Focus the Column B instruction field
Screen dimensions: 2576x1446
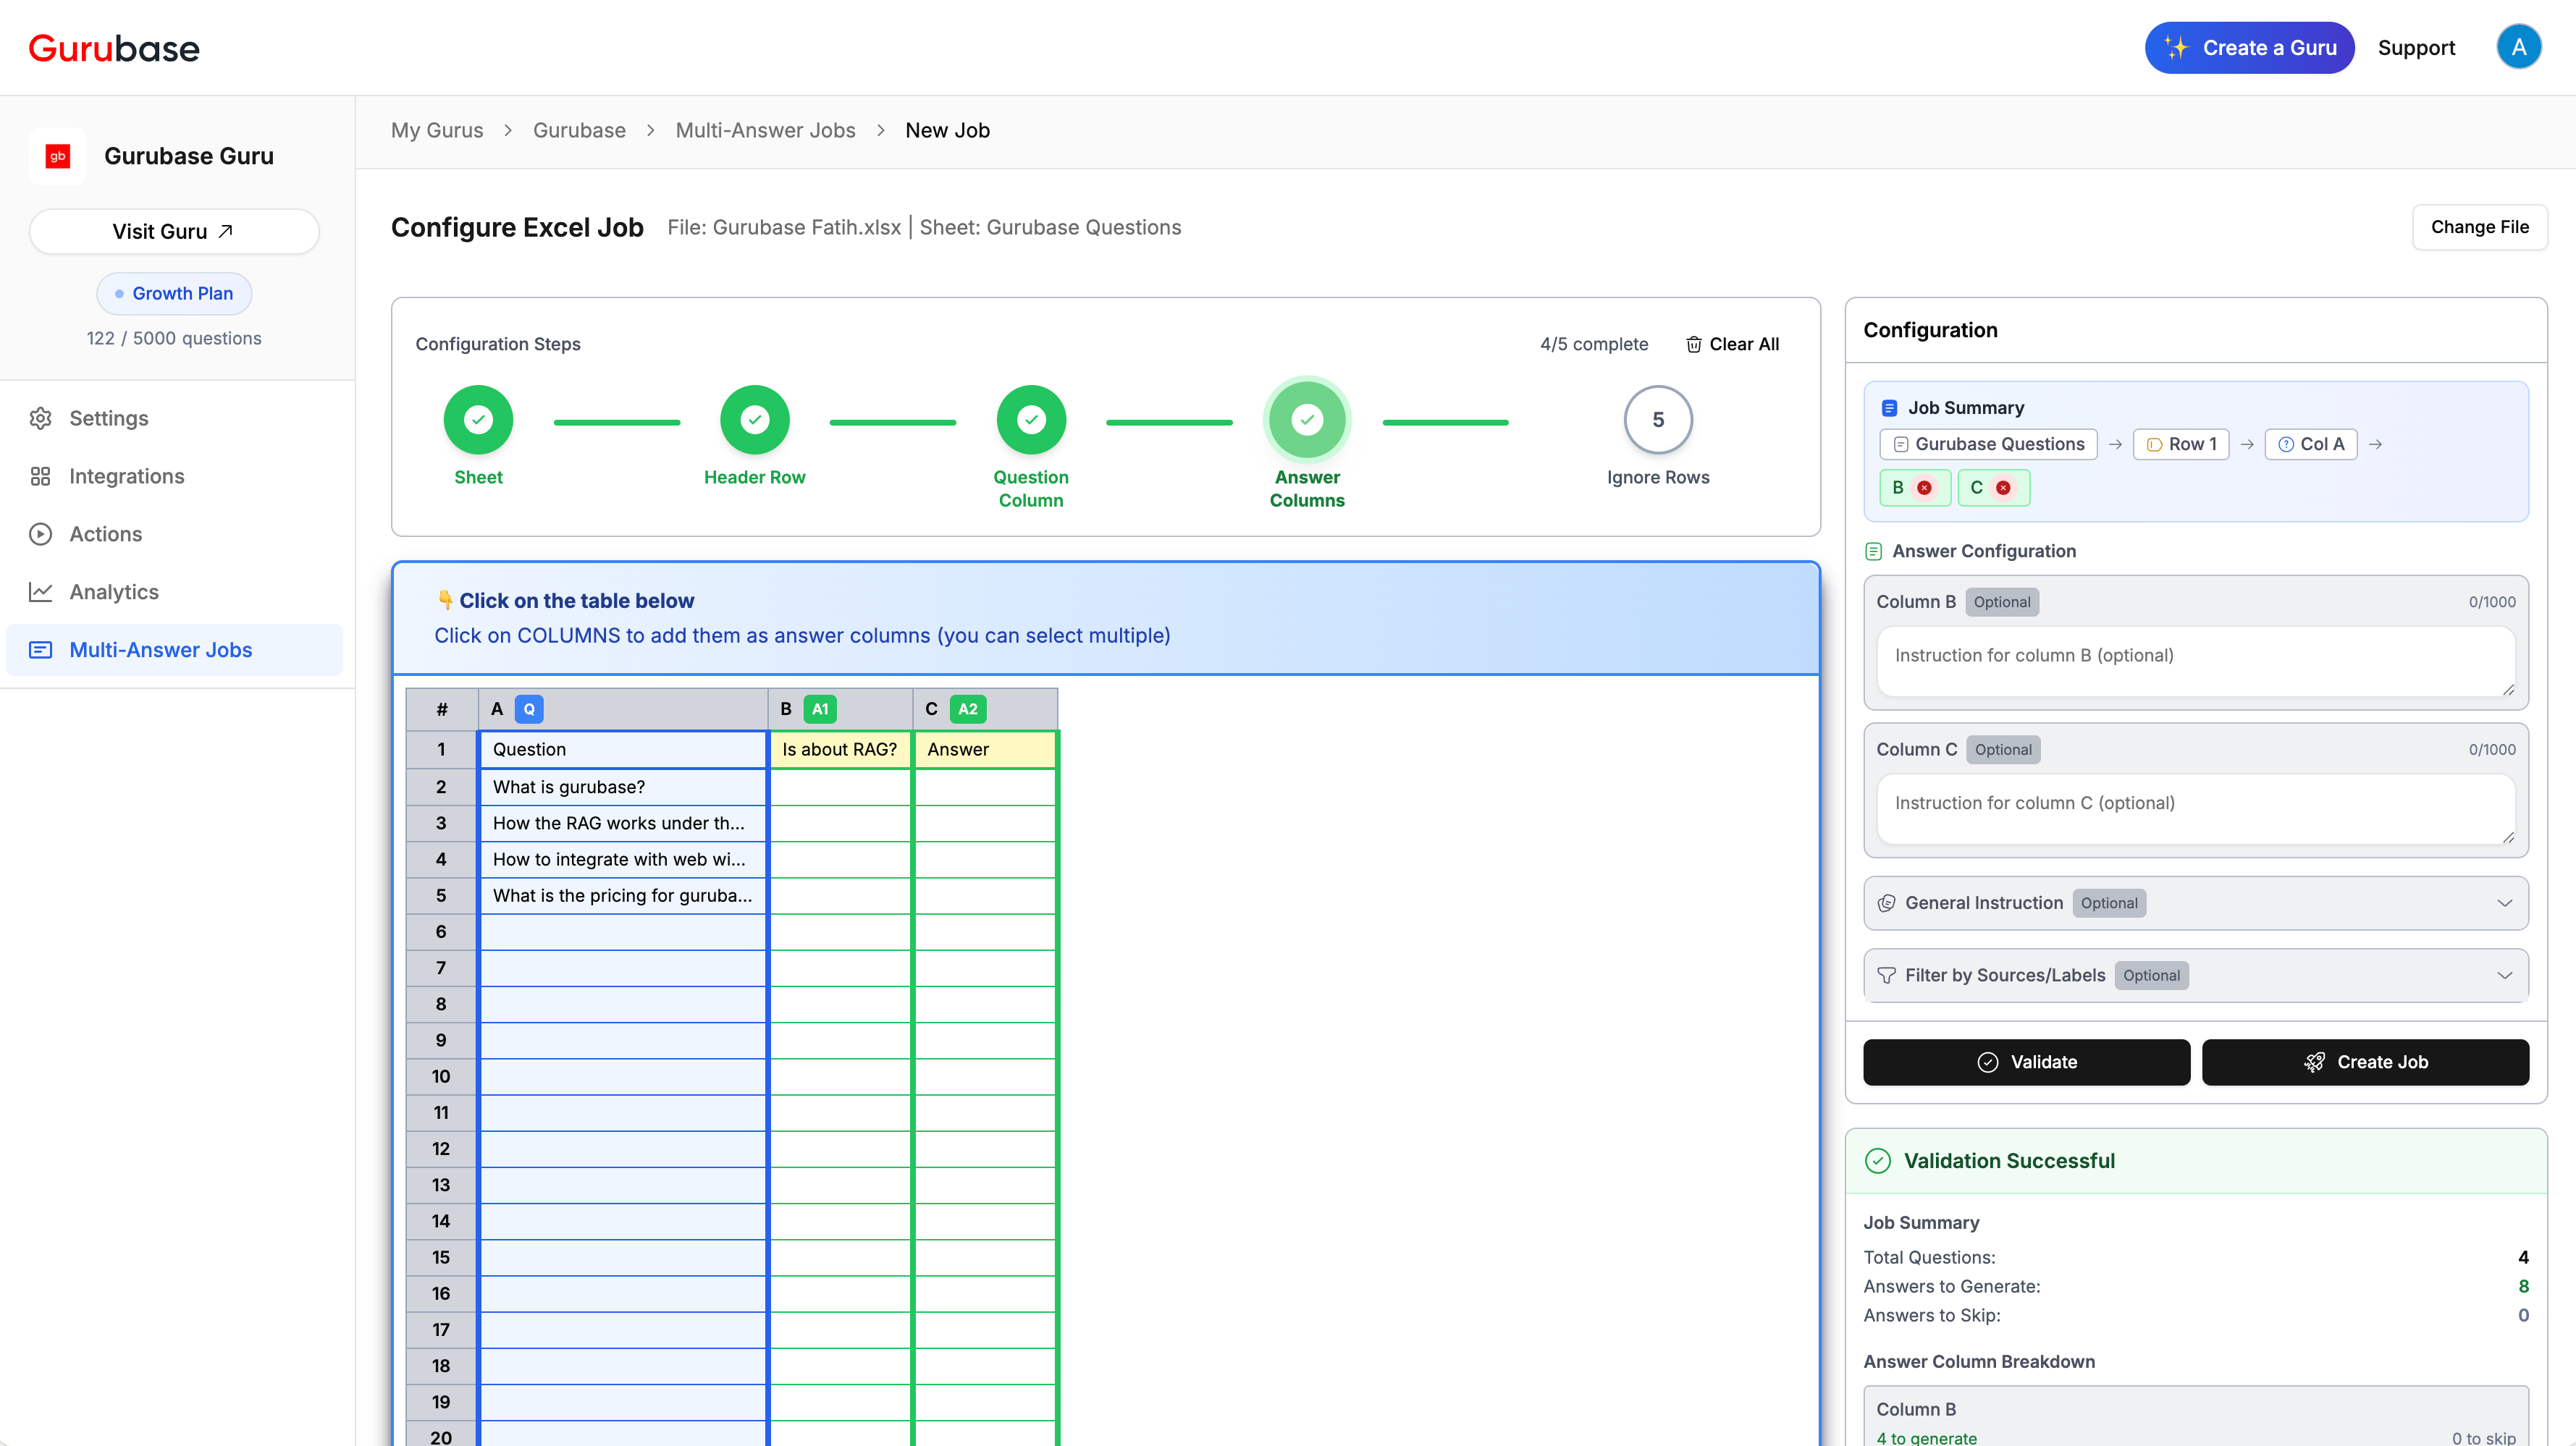point(2195,659)
